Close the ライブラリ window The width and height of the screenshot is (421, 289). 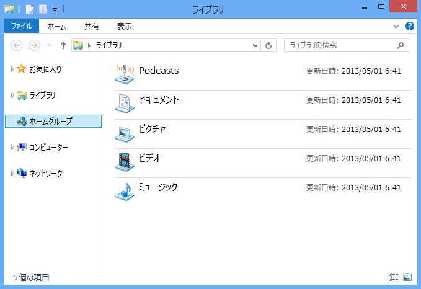(403, 6)
